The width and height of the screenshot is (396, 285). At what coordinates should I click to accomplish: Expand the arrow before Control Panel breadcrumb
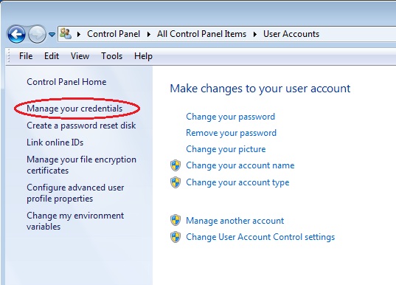[79, 34]
